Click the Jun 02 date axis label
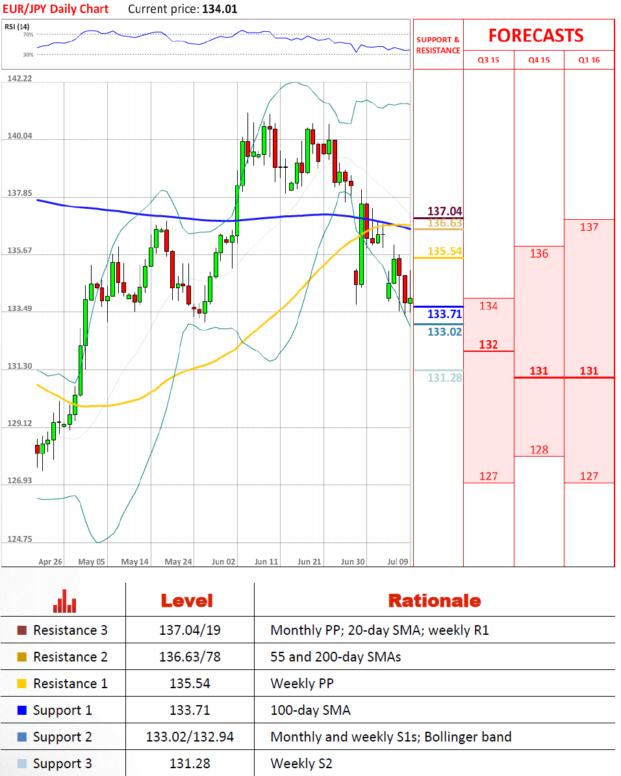 point(223,562)
